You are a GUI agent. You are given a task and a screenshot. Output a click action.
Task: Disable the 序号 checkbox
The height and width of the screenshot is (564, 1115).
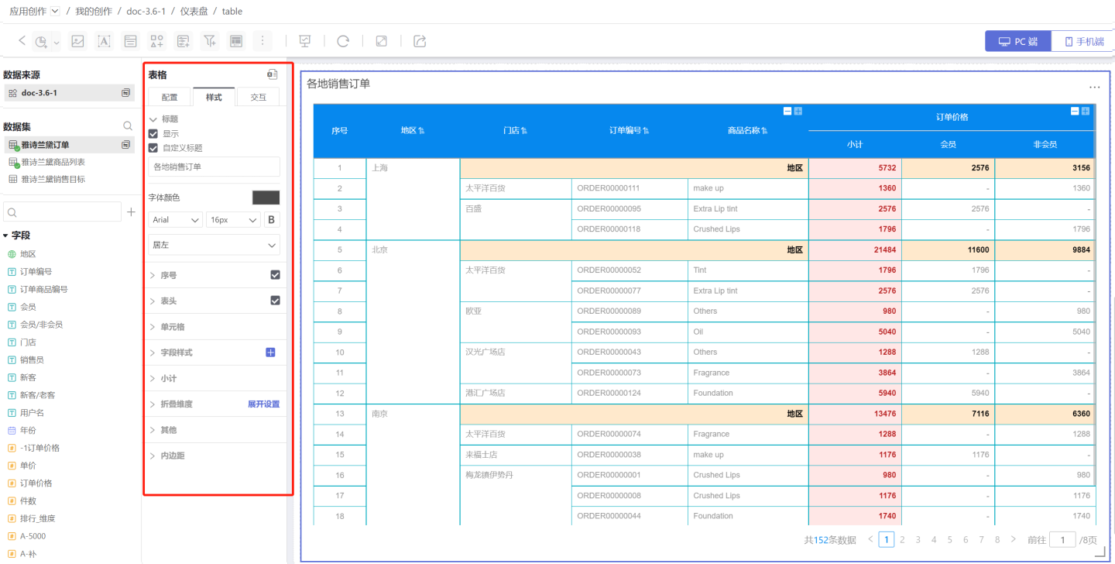click(x=275, y=275)
